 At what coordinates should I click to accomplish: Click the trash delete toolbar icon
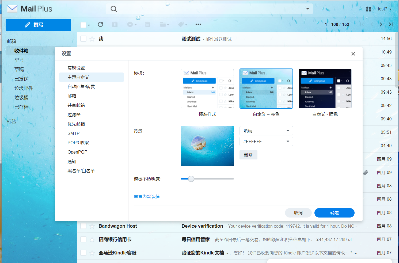coord(147,25)
